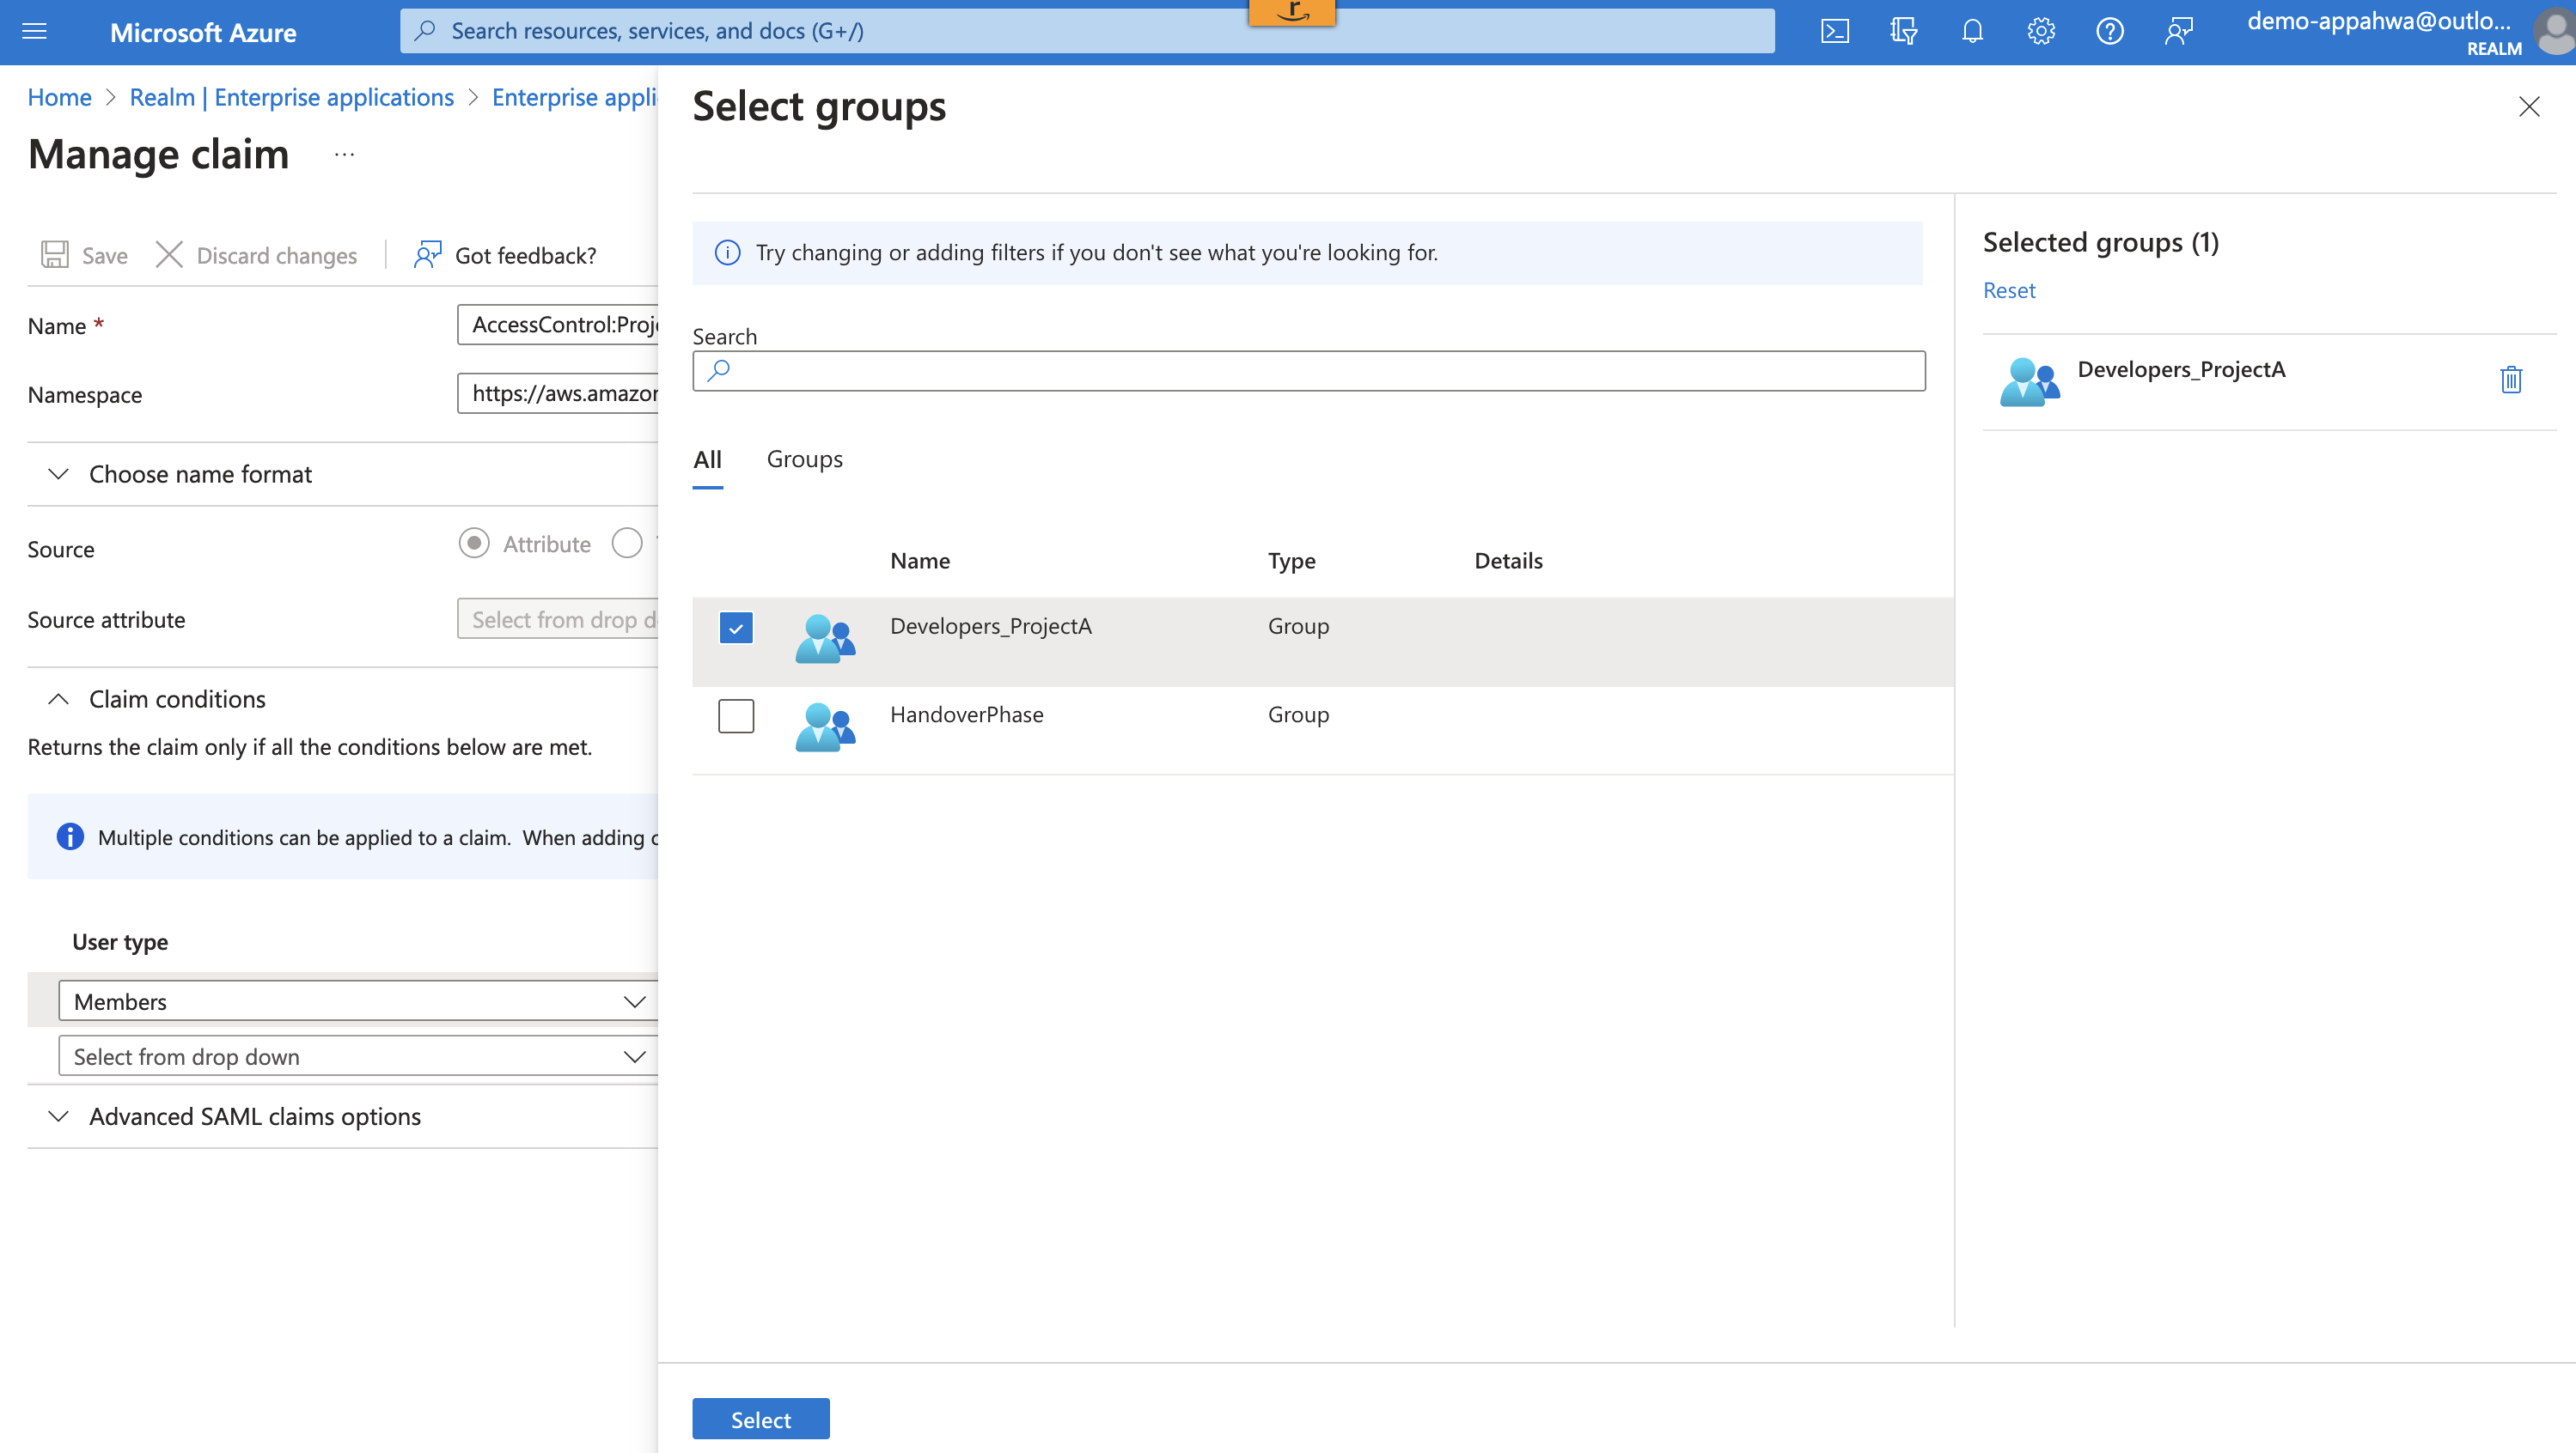Open the Cloud Shell icon

coord(1834,31)
